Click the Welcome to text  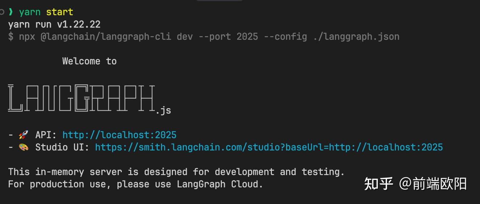pyautogui.click(x=90, y=61)
